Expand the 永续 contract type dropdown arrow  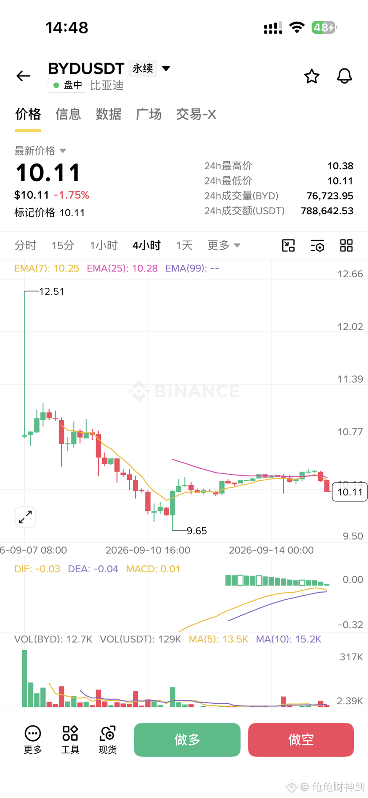[x=166, y=68]
